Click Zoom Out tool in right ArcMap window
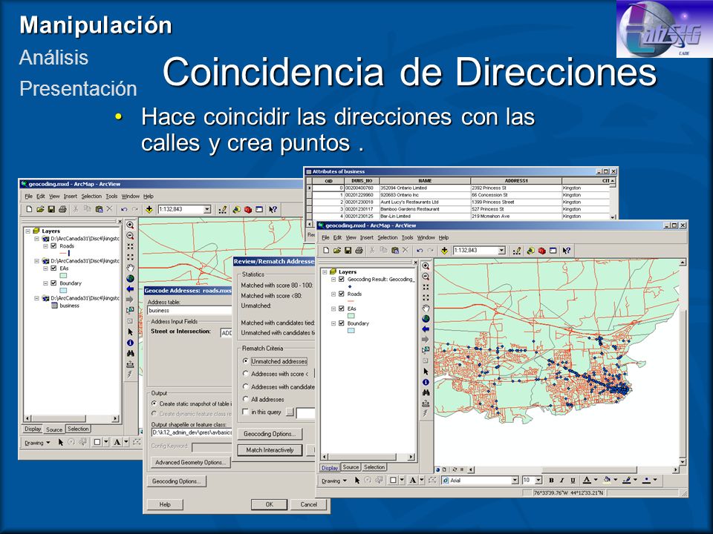713x534 pixels. click(426, 277)
